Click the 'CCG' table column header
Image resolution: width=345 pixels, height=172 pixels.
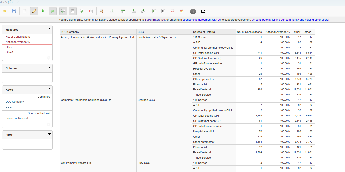pos(164,32)
